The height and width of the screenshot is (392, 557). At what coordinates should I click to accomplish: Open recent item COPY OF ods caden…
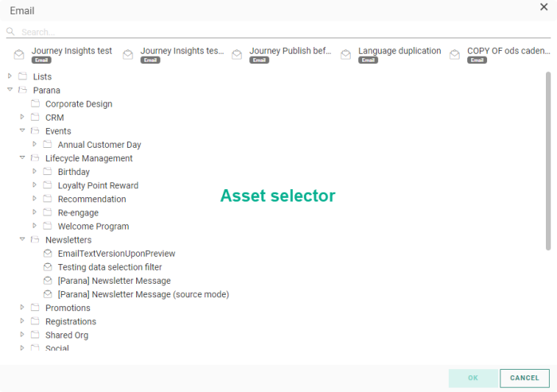[508, 51]
